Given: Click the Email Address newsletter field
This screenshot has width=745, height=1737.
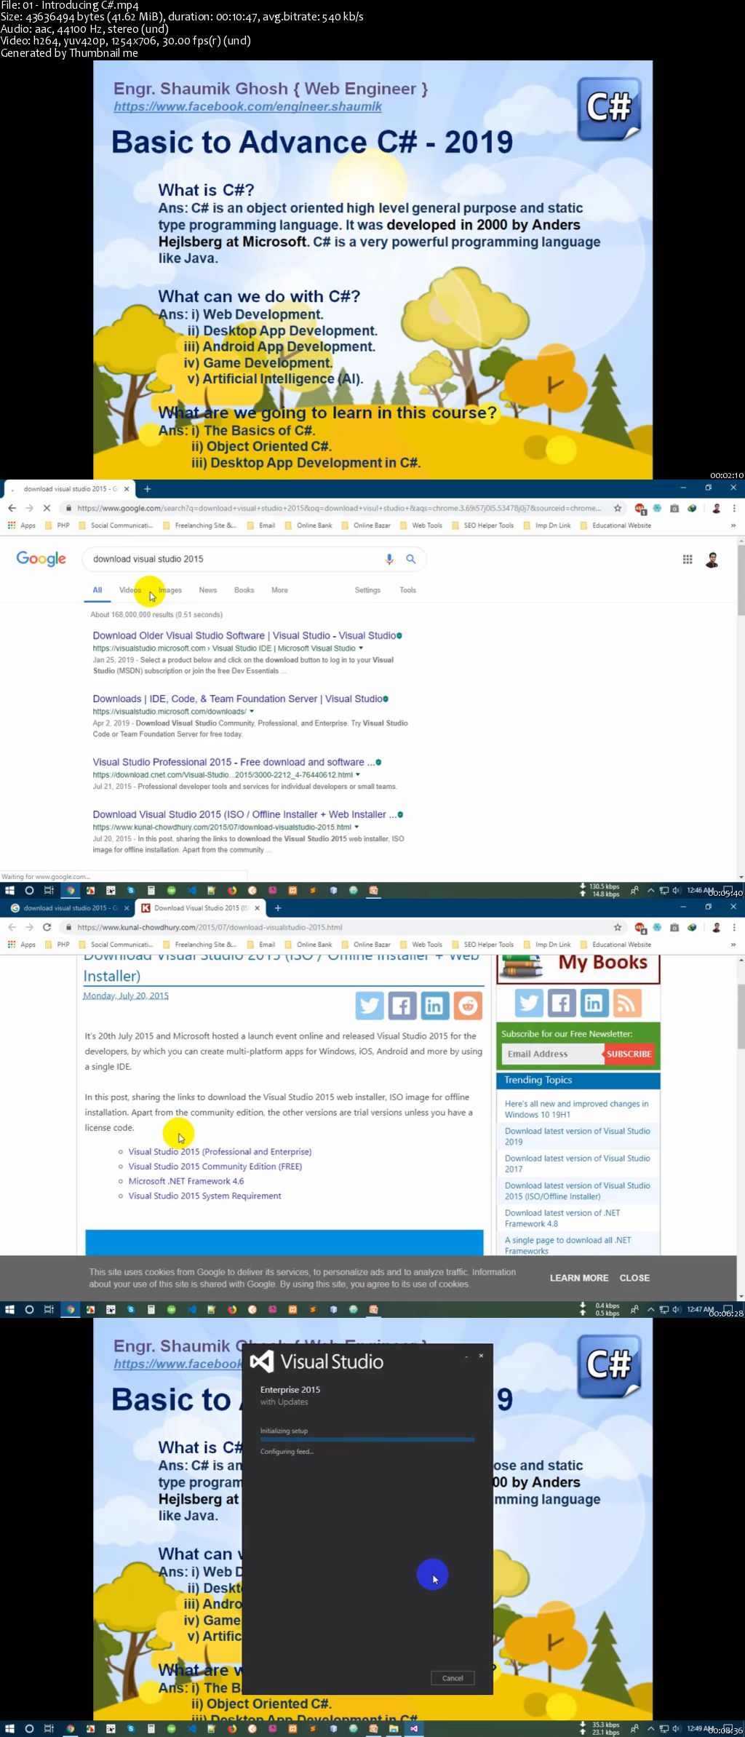Looking at the screenshot, I should [x=553, y=1054].
